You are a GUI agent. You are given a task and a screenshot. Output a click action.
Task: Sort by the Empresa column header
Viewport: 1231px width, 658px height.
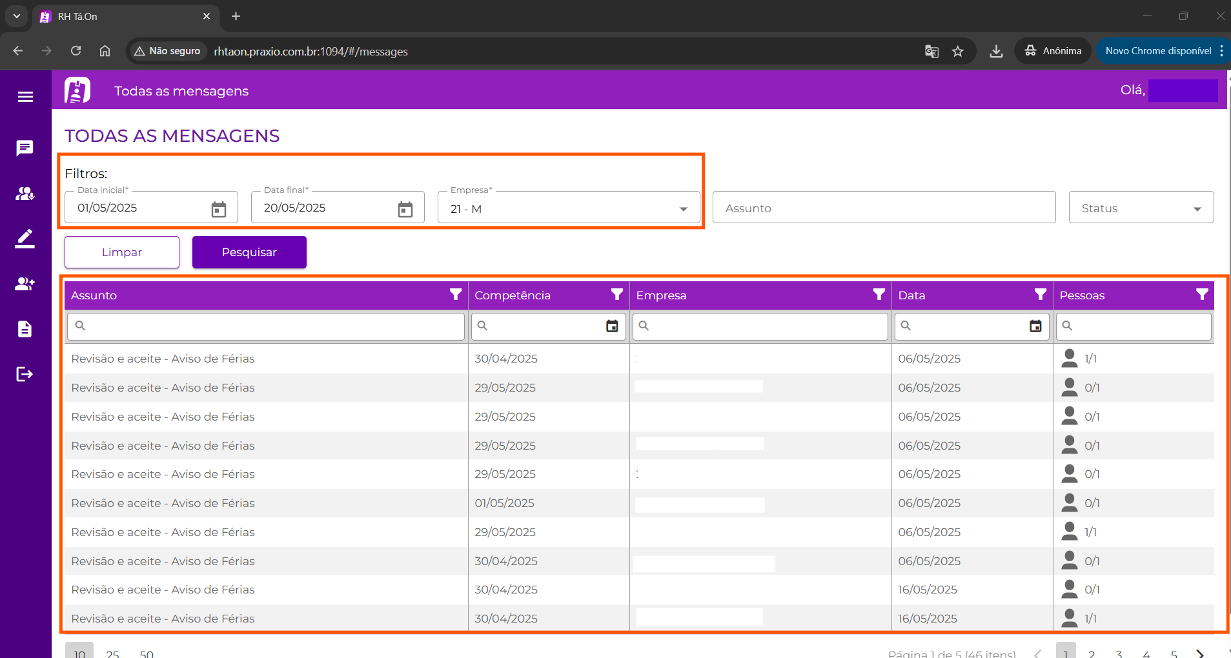coord(661,295)
